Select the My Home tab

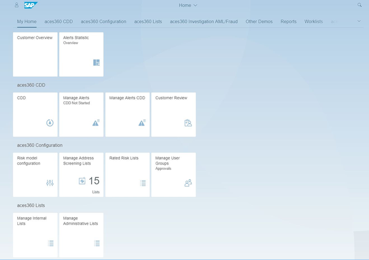coord(26,22)
